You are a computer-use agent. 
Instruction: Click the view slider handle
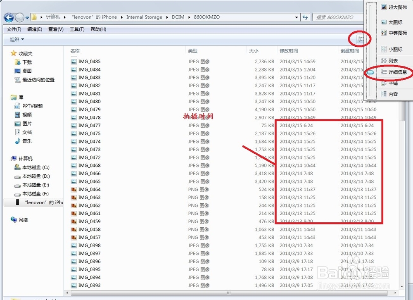tap(370, 72)
